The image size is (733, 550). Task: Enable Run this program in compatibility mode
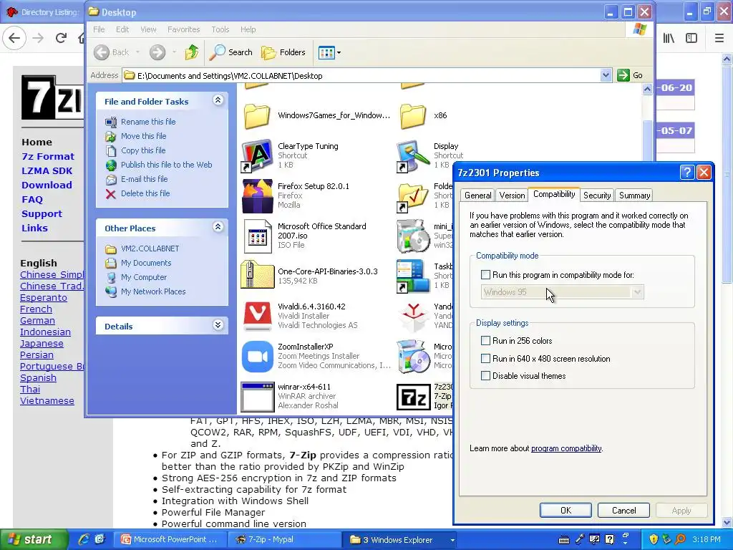486,275
